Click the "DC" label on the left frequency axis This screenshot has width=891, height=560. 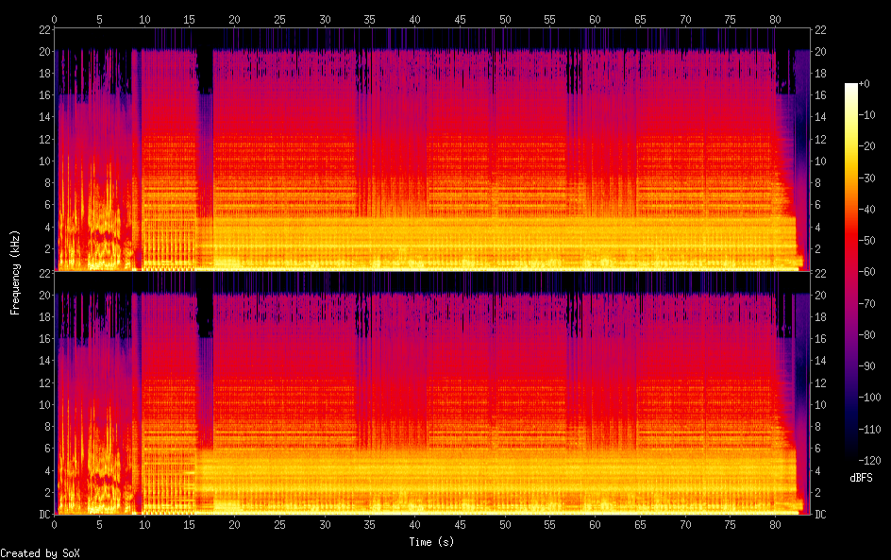pyautogui.click(x=45, y=515)
